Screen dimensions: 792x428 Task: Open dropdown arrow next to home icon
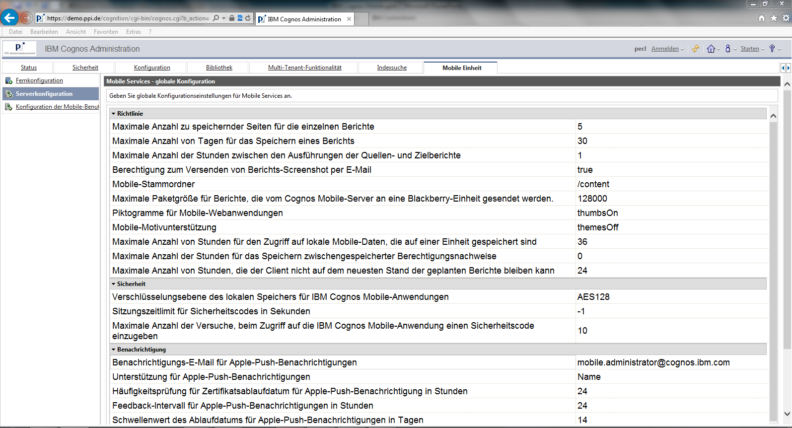pyautogui.click(x=719, y=49)
